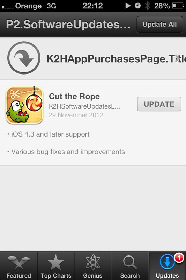Open the purchases circular arrow icon
The height and width of the screenshot is (280, 186).
24,58
